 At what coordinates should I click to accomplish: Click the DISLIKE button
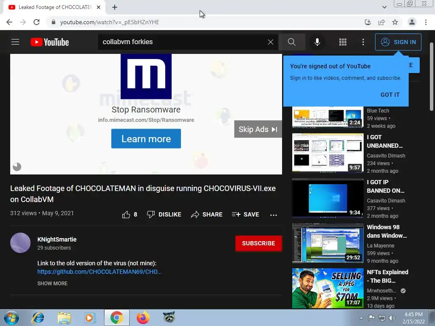[164, 214]
